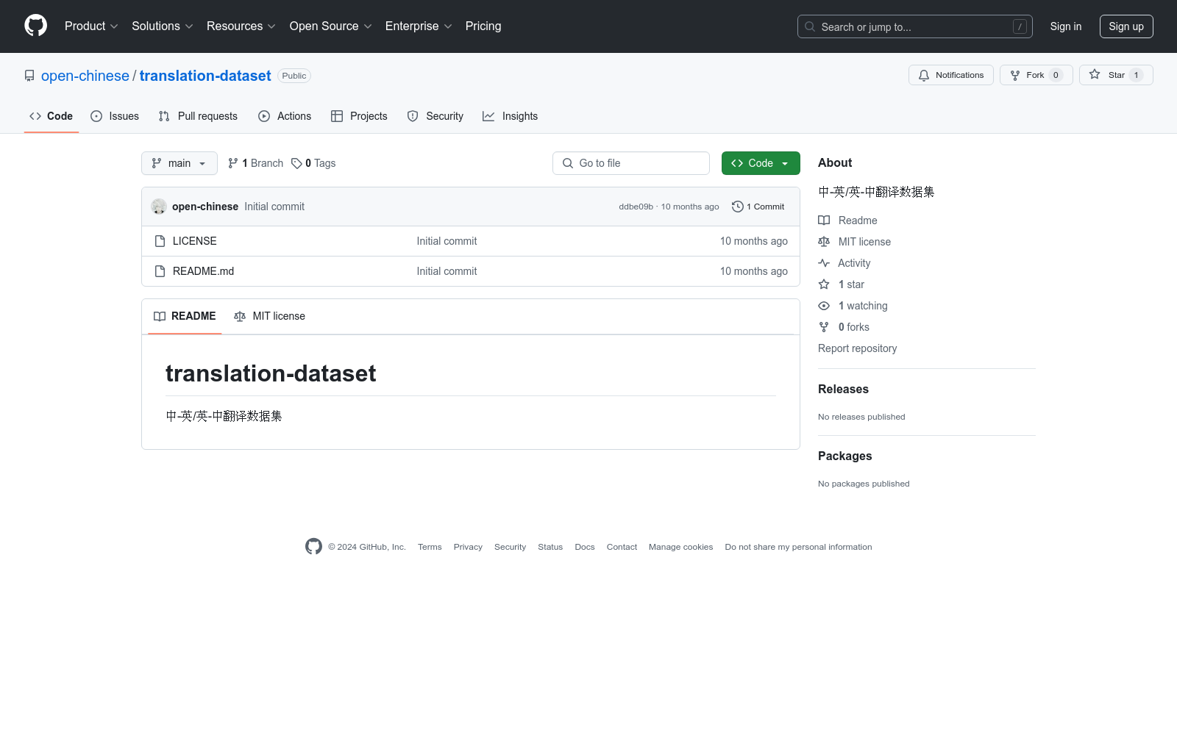Expand the Resources menu

pos(241,26)
